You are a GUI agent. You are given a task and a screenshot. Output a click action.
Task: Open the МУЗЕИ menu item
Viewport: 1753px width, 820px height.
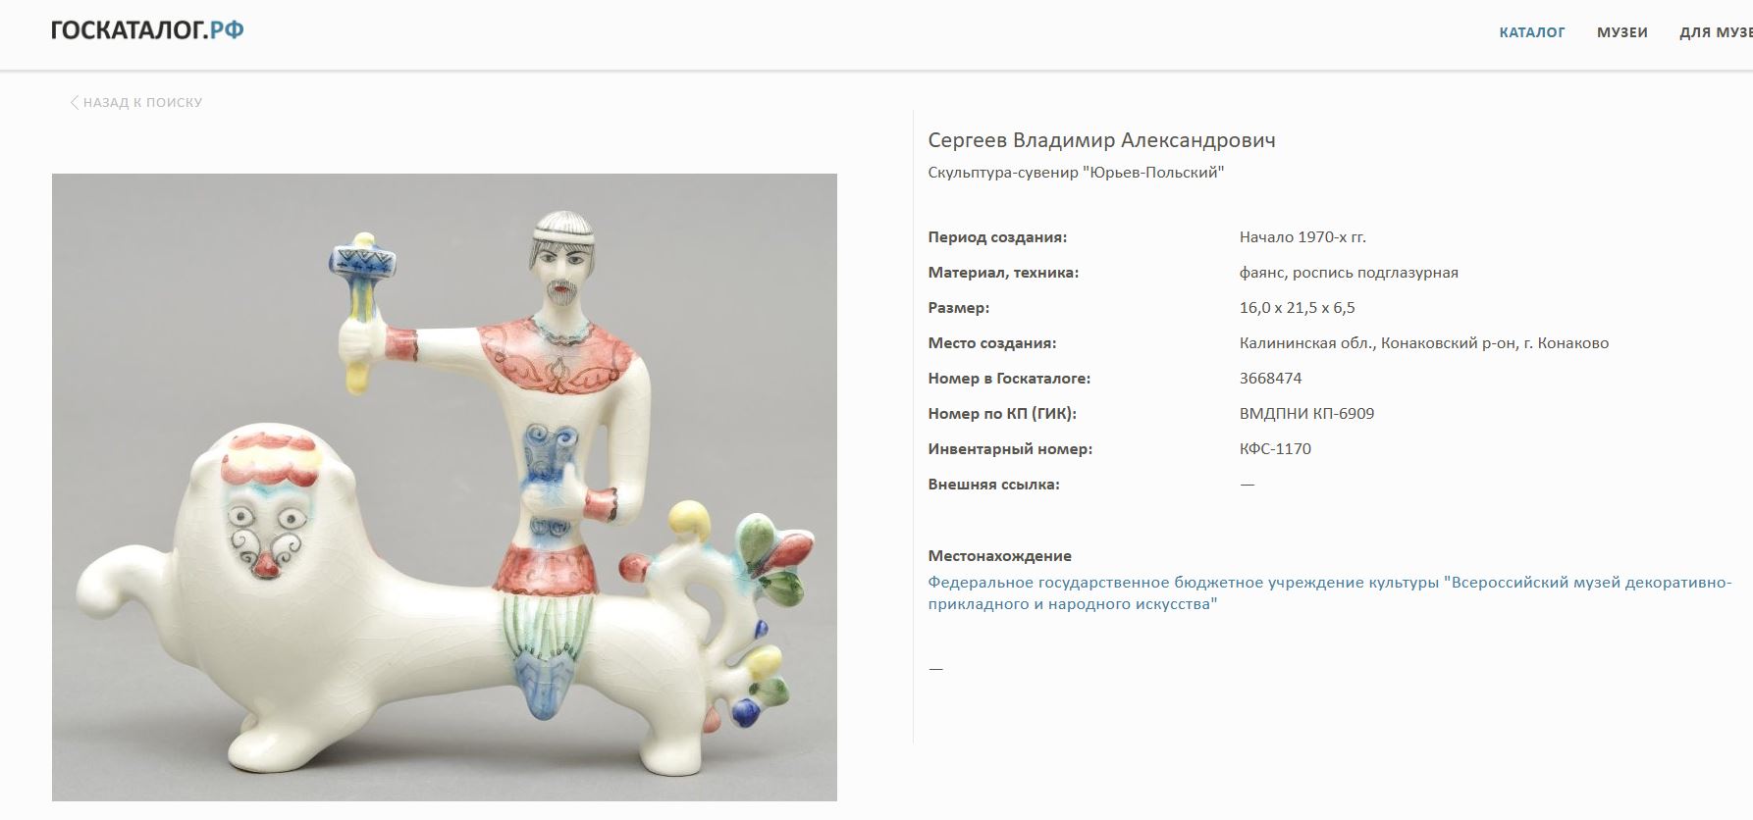tap(1621, 32)
